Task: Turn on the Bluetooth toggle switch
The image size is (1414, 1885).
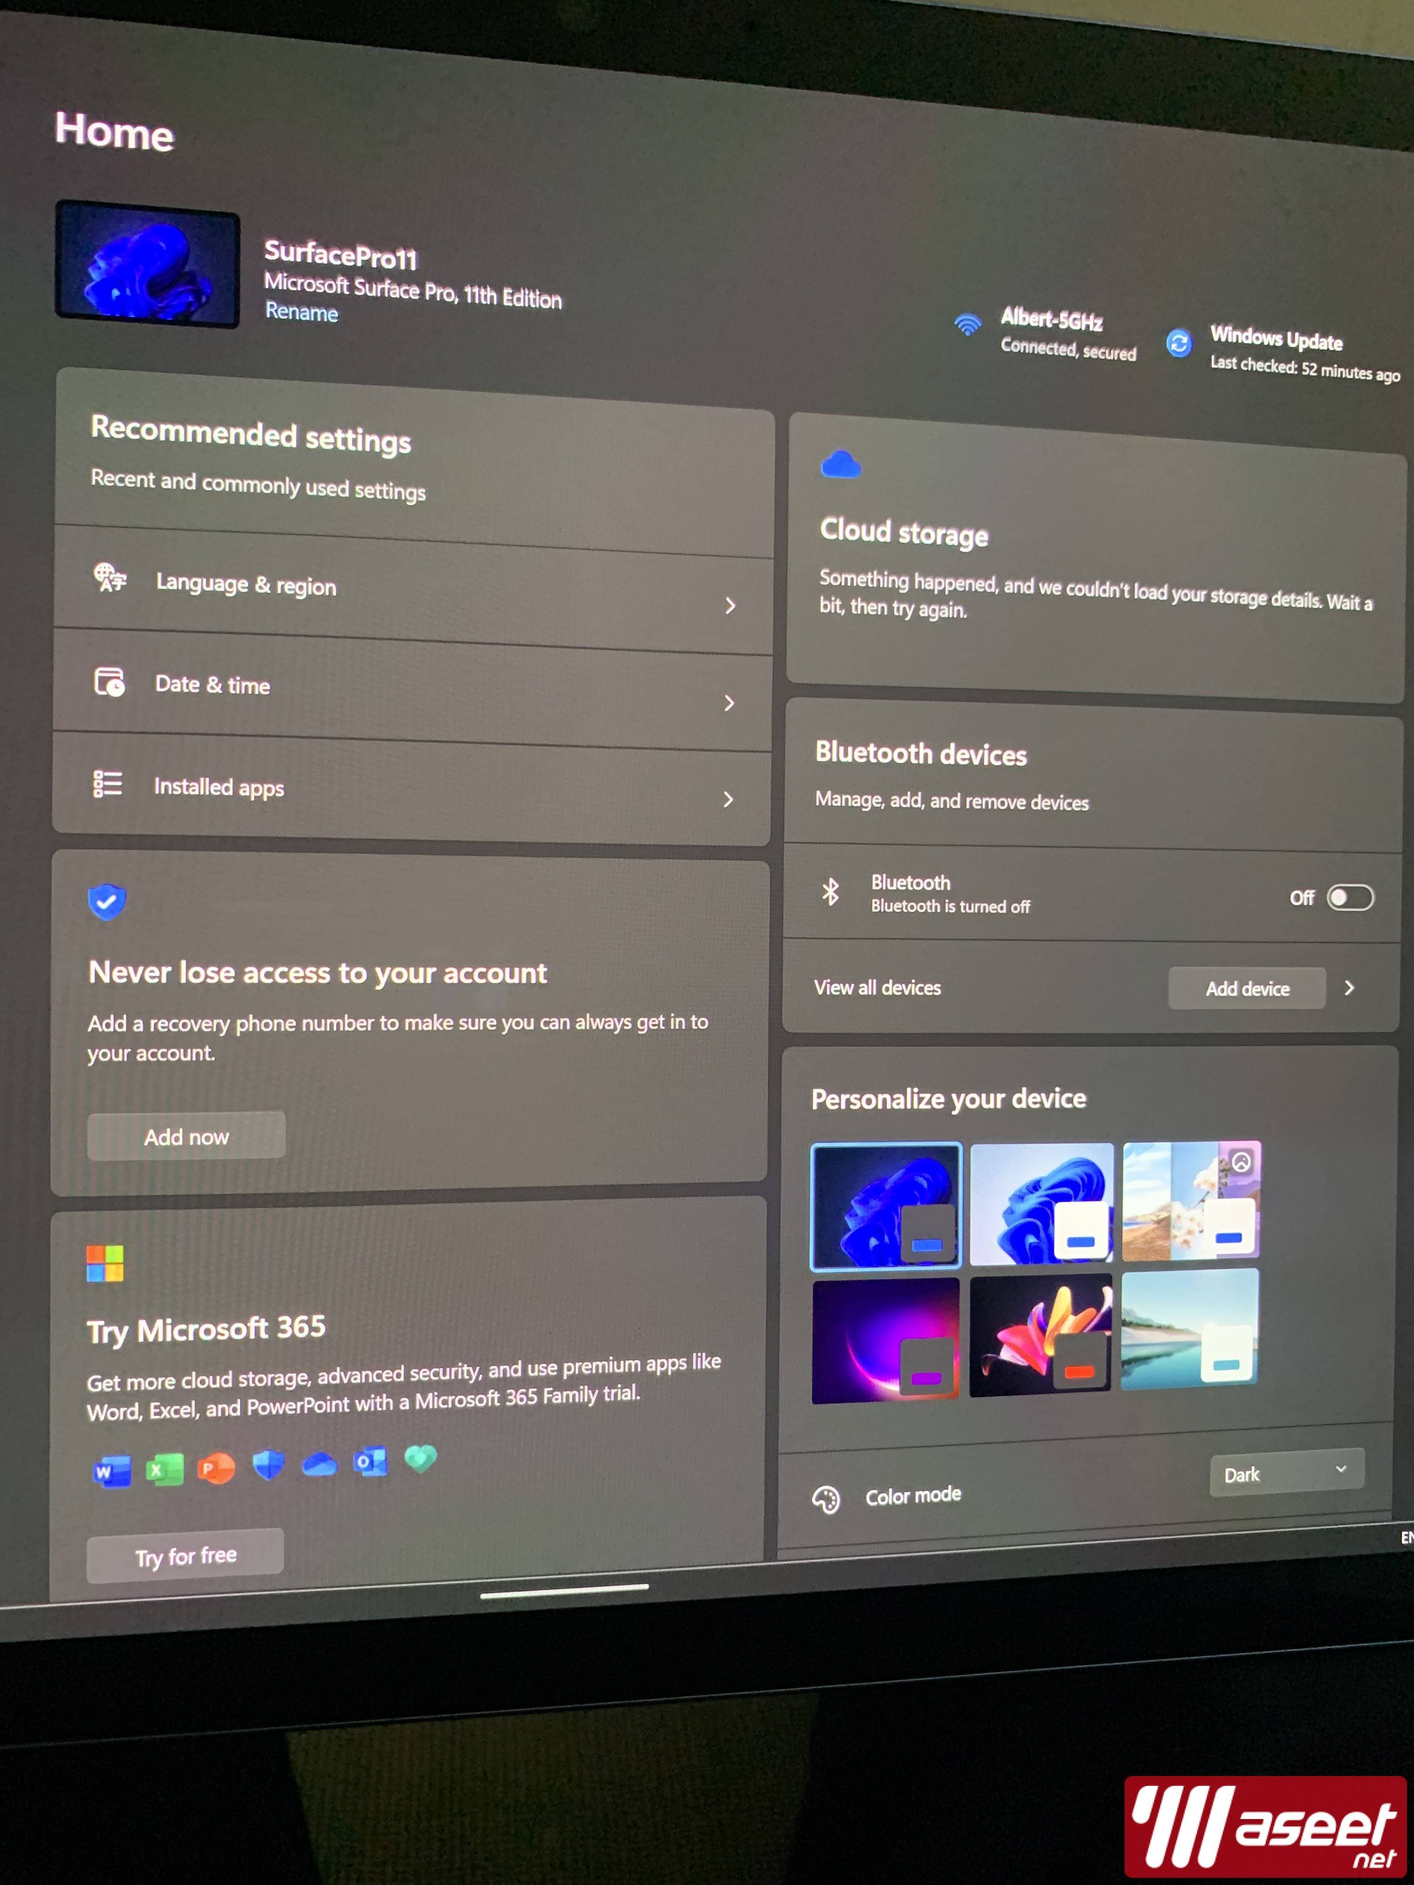Action: [x=1350, y=897]
